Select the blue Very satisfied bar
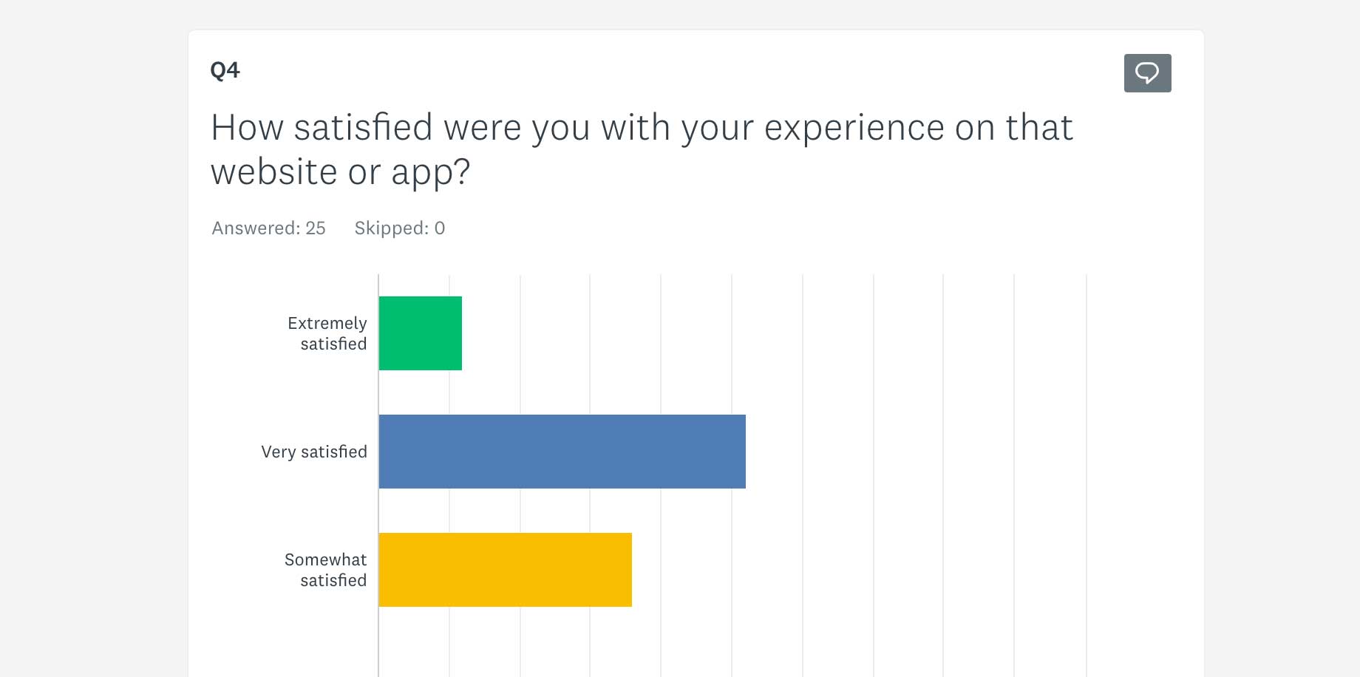This screenshot has width=1360, height=677. [562, 452]
